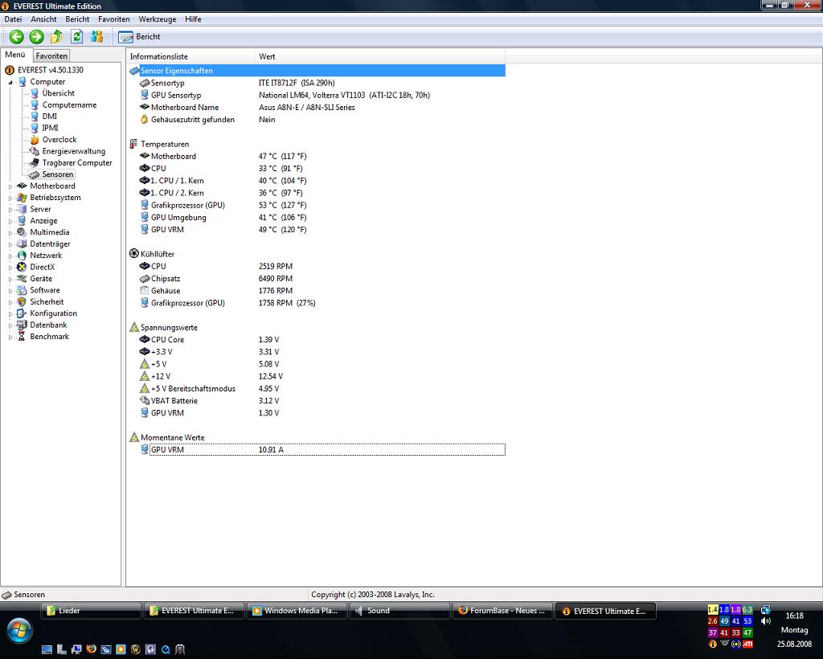Click the Windows Start orb
The height and width of the screenshot is (659, 823).
19,630
